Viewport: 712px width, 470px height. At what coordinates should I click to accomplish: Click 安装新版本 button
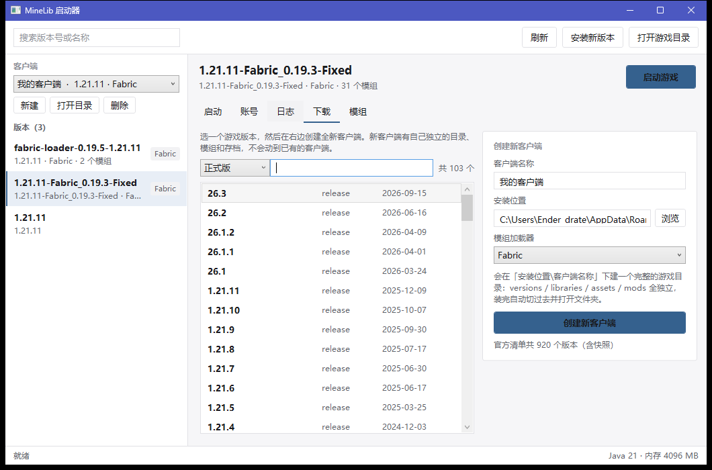592,38
